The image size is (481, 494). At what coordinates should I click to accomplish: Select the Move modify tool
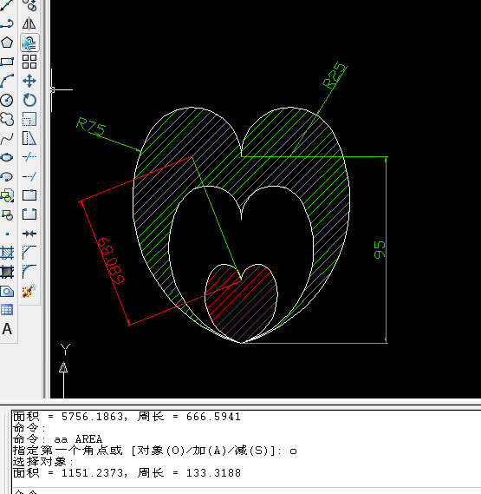[x=29, y=81]
